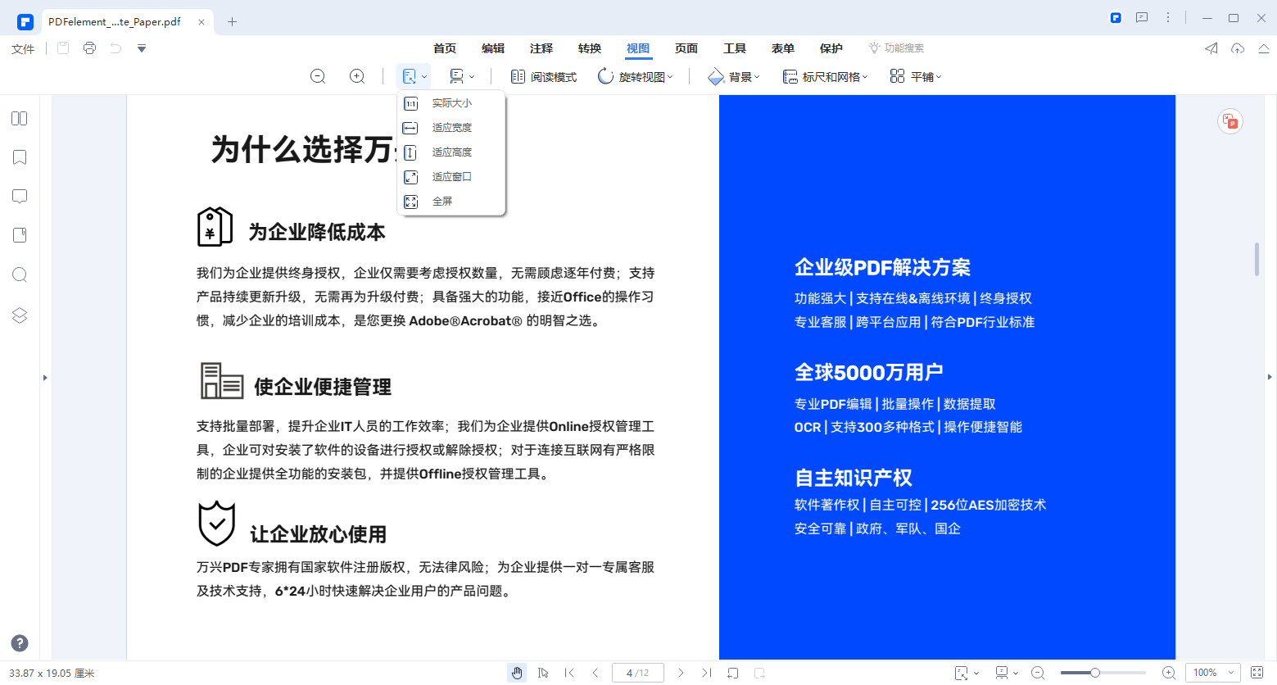Open the attachments panel in the sidebar
1277x685 pixels.
click(x=19, y=234)
